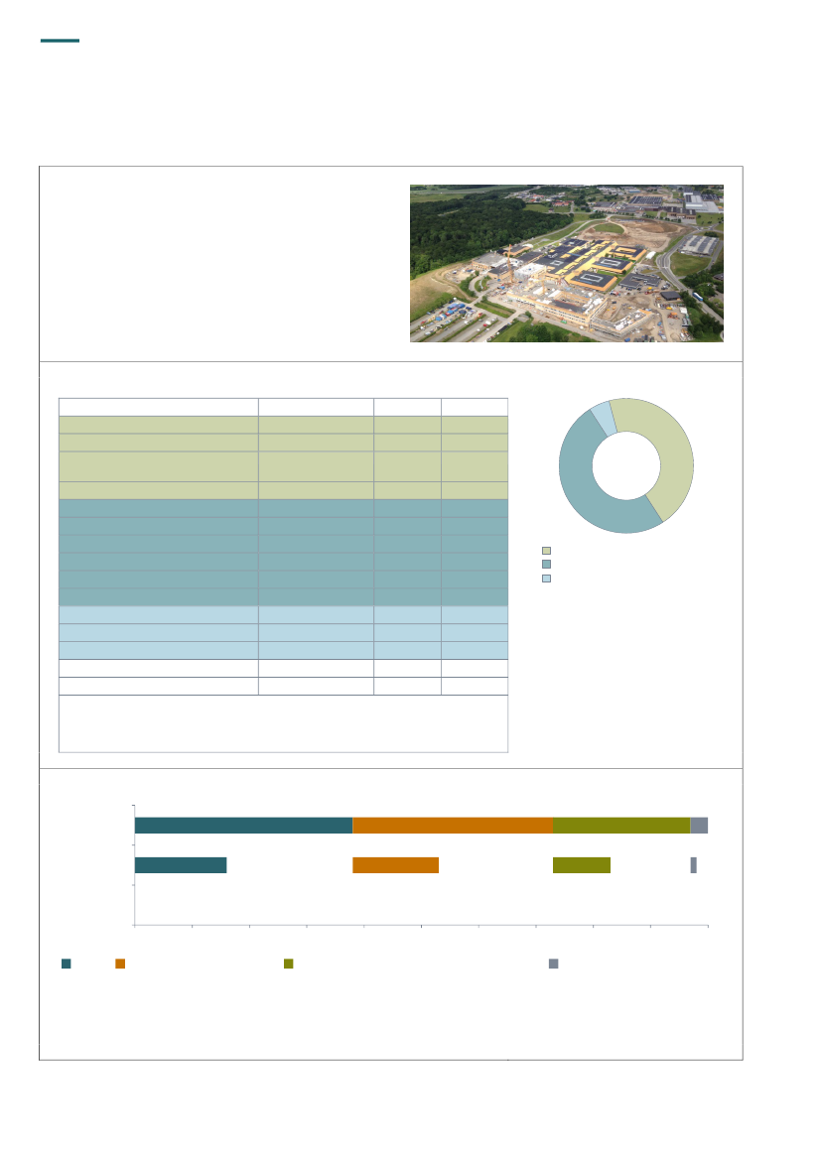The height and width of the screenshot is (1160, 821).
Task: Select the small light blue donut slice
Action: tap(603, 417)
